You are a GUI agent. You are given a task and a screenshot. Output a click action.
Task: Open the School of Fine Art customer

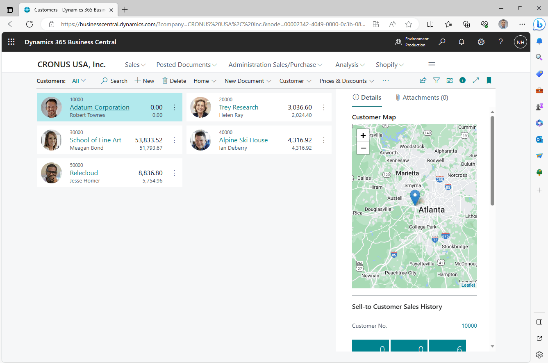[x=96, y=140]
